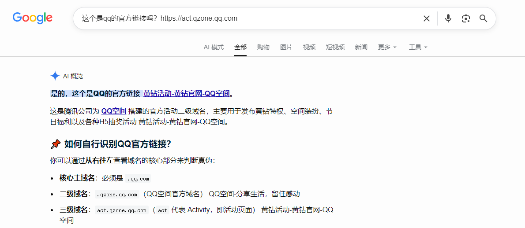This screenshot has height=228, width=525.
Task: Click the bold text 从右往左
Action: pos(99,161)
